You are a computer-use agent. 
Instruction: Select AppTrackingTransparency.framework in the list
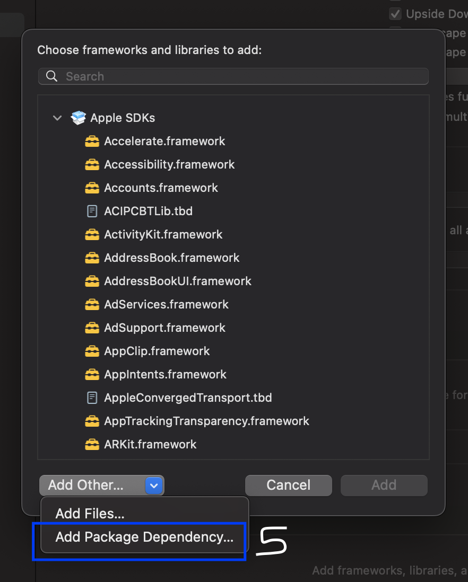tap(206, 421)
